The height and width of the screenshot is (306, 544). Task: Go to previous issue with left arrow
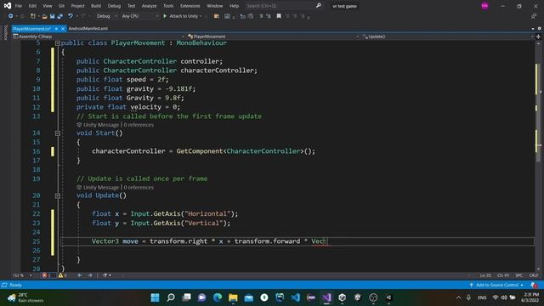click(x=80, y=275)
